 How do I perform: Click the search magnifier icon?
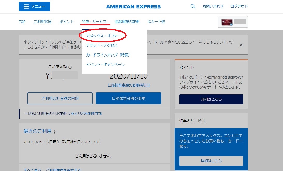(x=193, y=6)
